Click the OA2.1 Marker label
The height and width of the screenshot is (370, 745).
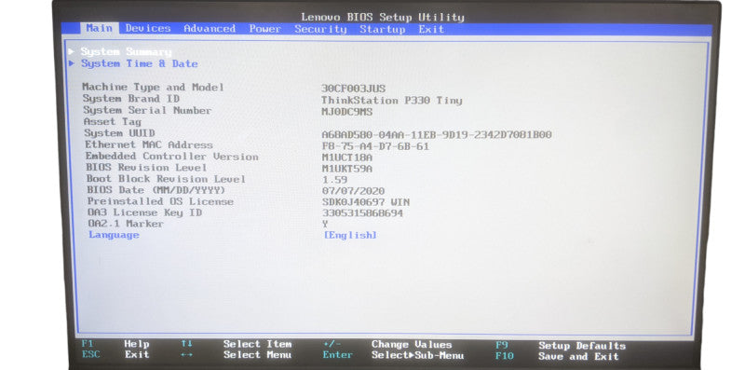pos(126,224)
